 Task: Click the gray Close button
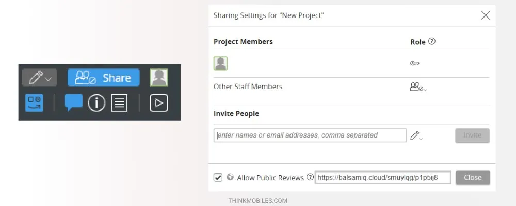pos(473,177)
